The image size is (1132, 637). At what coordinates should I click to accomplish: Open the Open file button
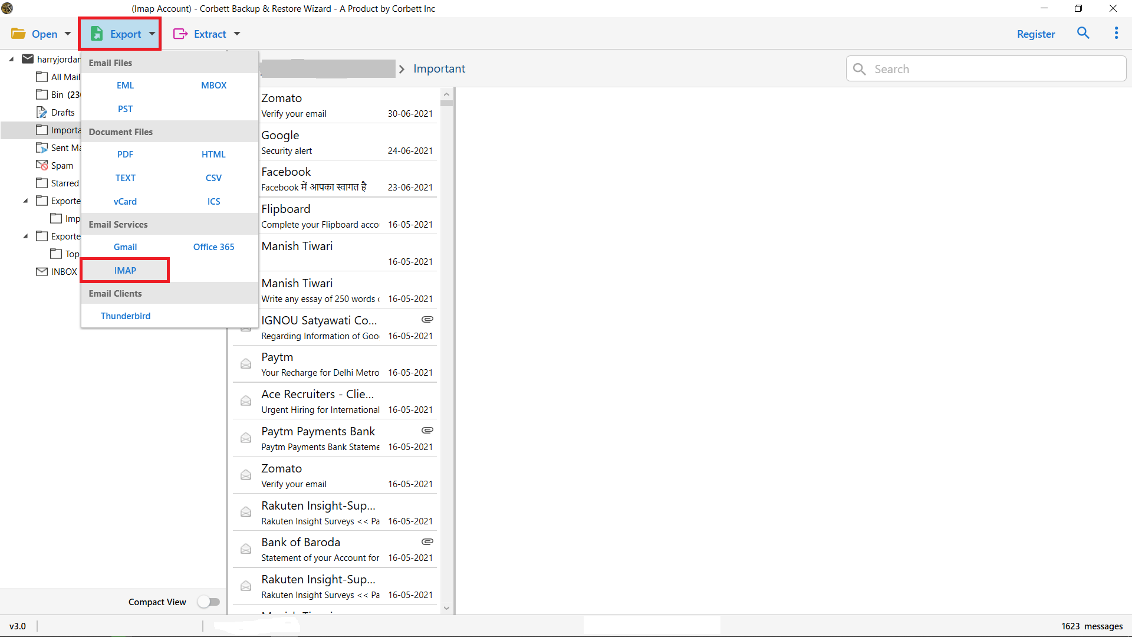click(x=41, y=34)
